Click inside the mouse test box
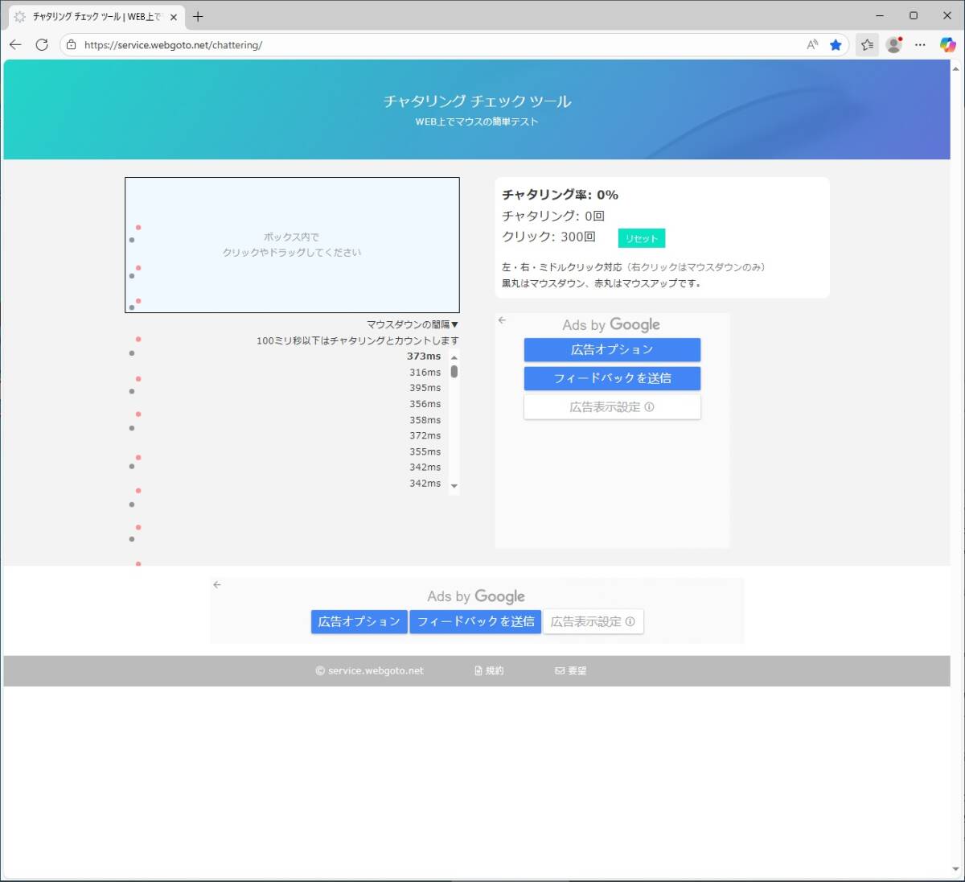965x882 pixels. pos(292,245)
